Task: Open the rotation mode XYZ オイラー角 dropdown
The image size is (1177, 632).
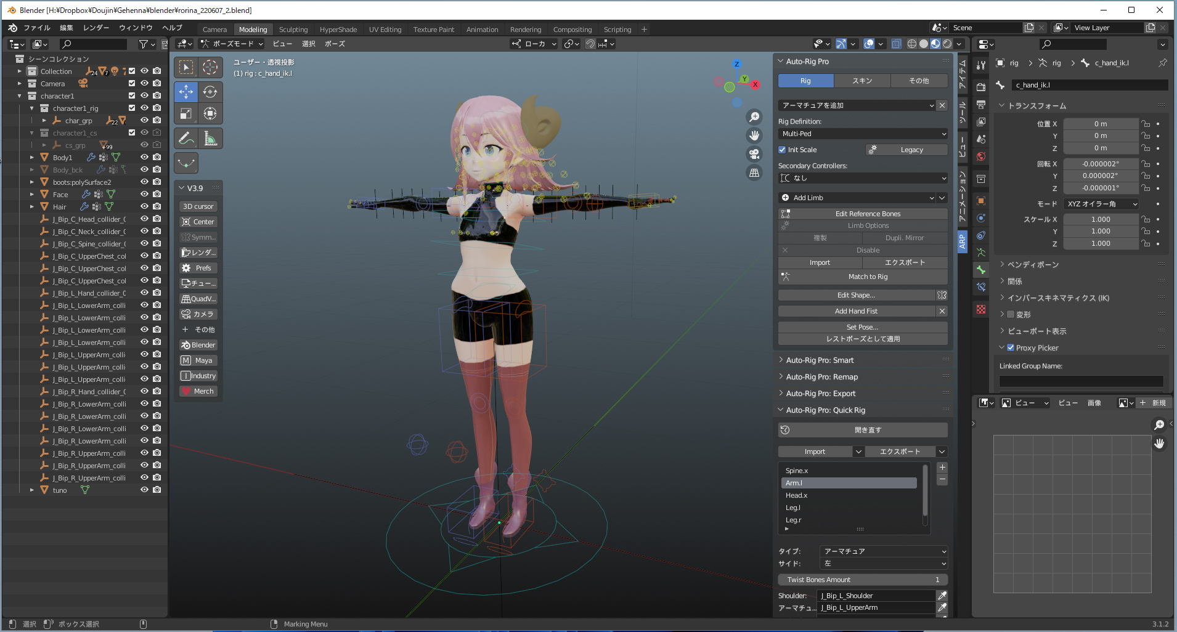Action: 1101,204
